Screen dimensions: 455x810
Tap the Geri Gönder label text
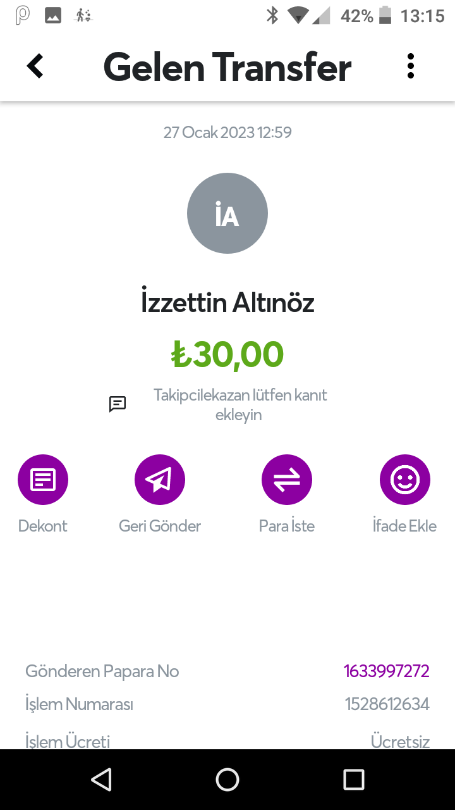point(160,526)
